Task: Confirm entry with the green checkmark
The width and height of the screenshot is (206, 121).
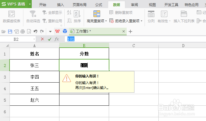Action: (50, 39)
